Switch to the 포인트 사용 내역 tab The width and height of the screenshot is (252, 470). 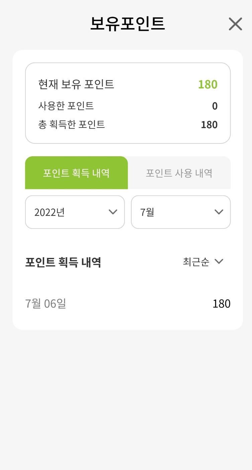click(x=179, y=173)
